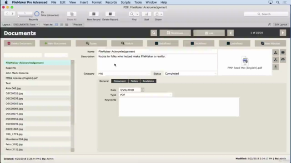Open the calendar picker next to Date
The width and height of the screenshot is (291, 163).
(142, 90)
